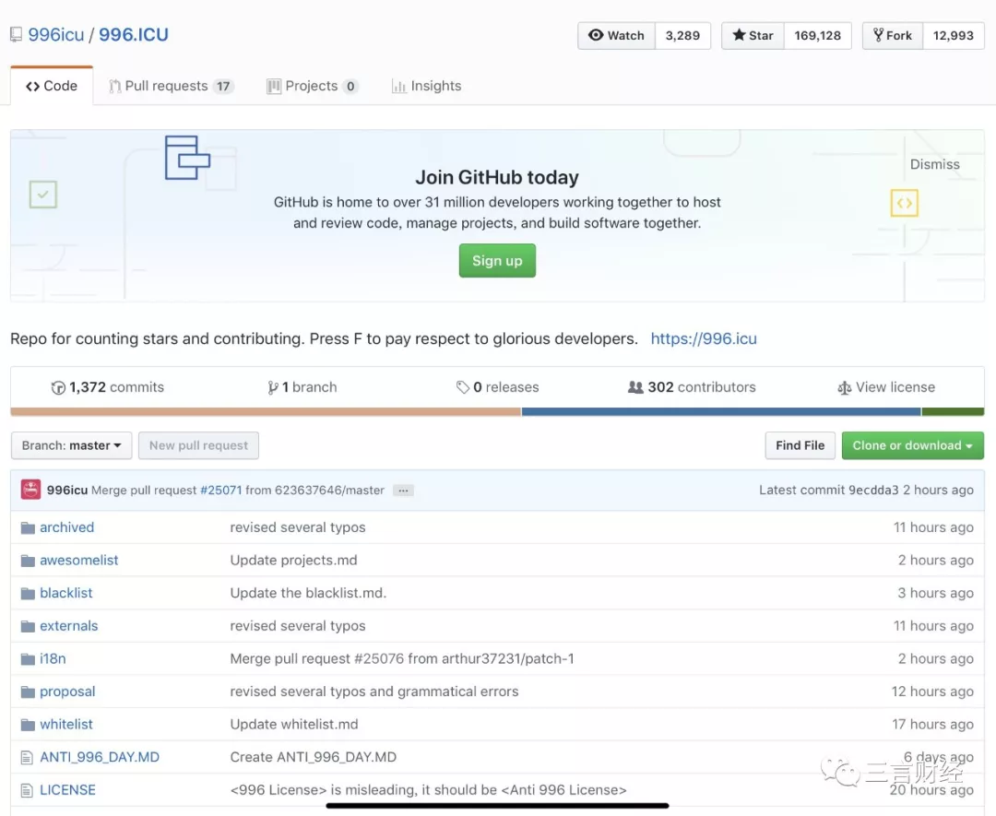This screenshot has width=996, height=816.
Task: Click commit message 'Update projects.md'
Action: coord(293,561)
